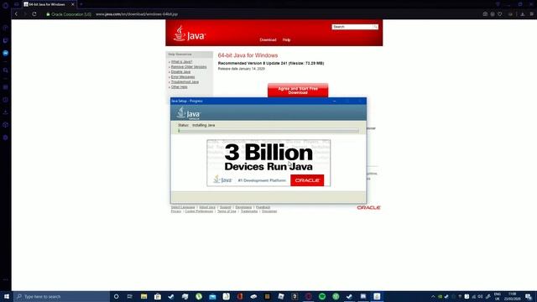Image resolution: width=537 pixels, height=302 pixels.
Task: Click the browser address bar URL
Action: point(137,14)
